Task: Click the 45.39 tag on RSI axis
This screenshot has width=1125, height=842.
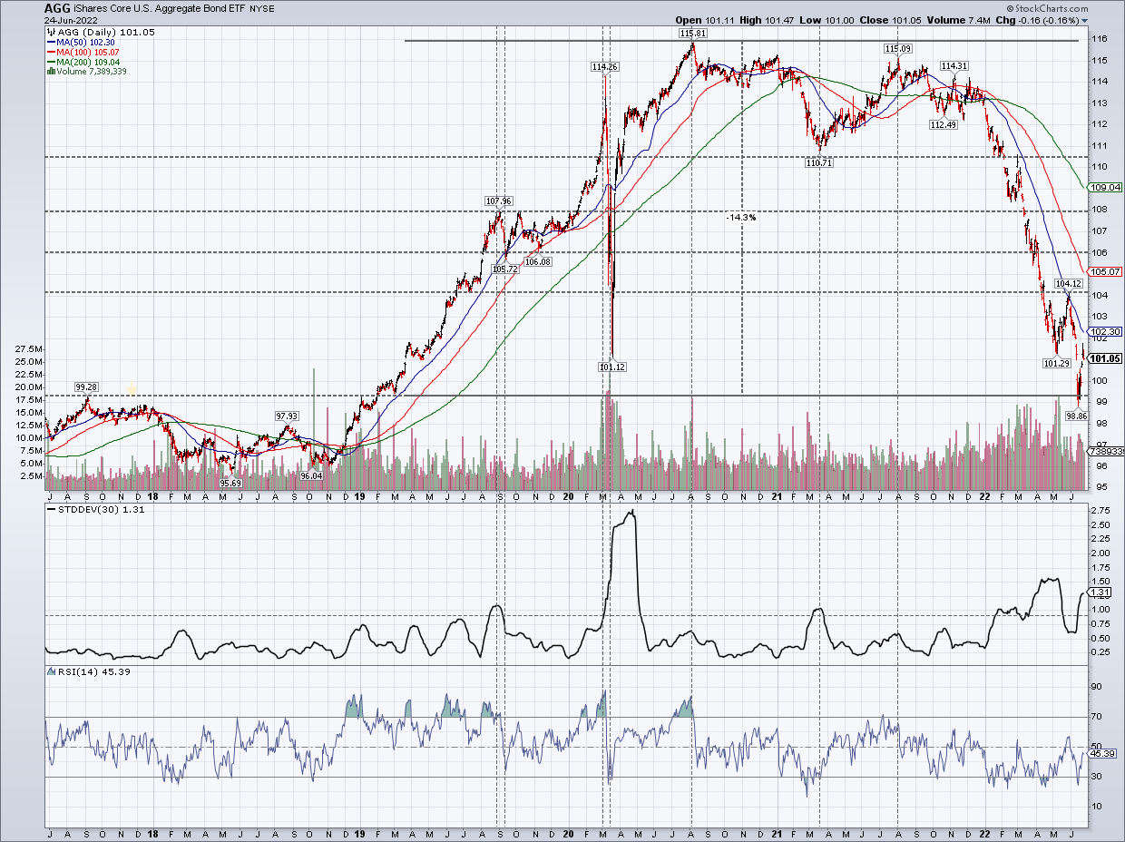Action: coord(1101,754)
